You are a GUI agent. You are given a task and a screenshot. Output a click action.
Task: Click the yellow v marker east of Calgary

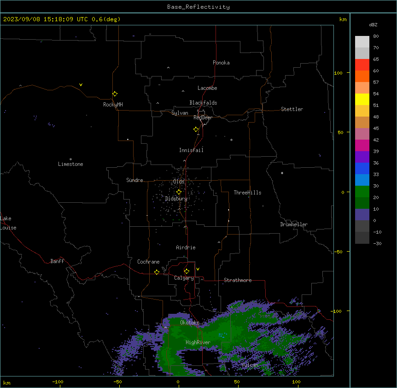pos(198,269)
